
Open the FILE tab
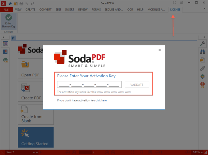(6, 9)
